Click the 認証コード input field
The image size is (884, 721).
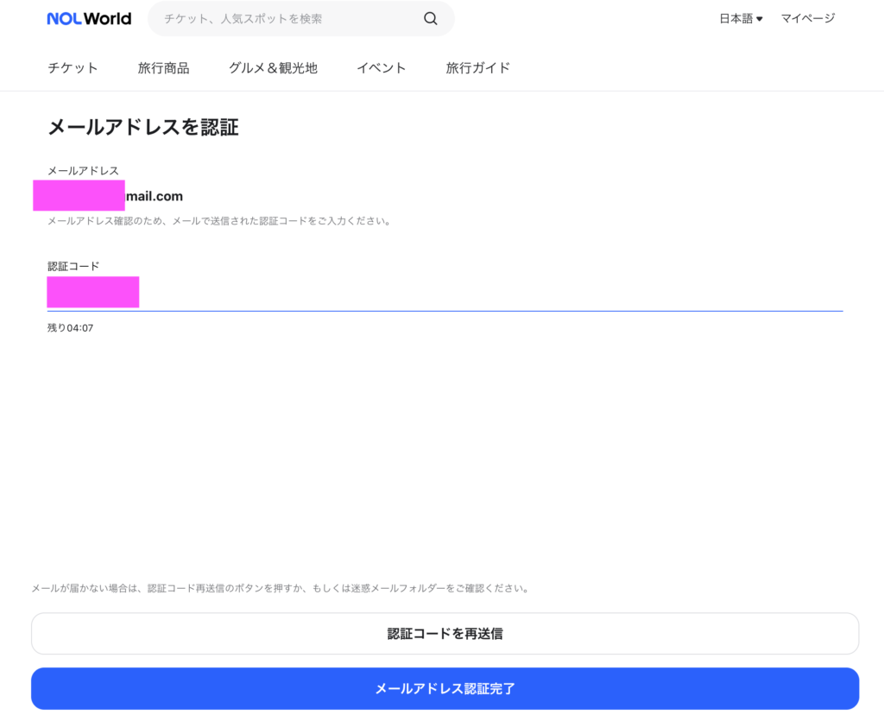pyautogui.click(x=445, y=294)
